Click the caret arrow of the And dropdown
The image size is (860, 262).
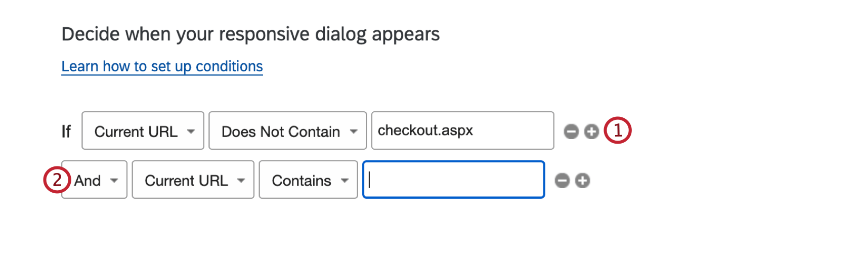114,181
